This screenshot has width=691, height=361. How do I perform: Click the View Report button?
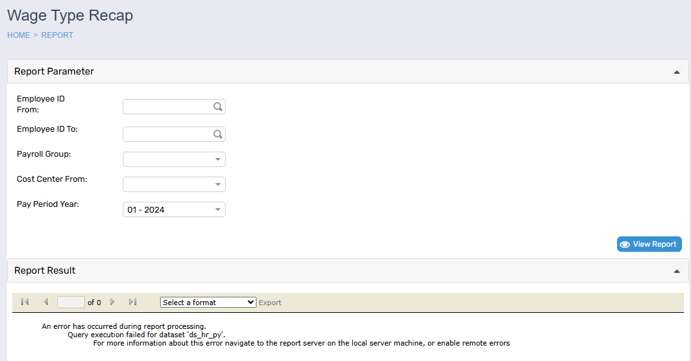[649, 244]
